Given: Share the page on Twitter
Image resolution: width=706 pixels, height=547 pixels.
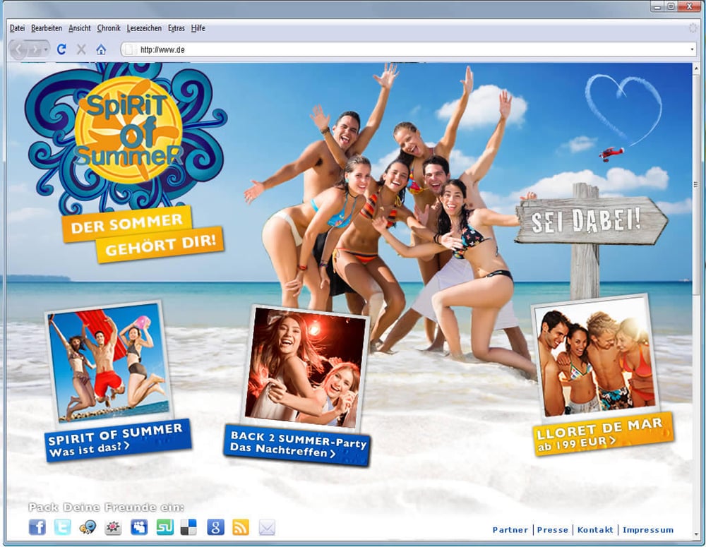Looking at the screenshot, I should point(62,527).
